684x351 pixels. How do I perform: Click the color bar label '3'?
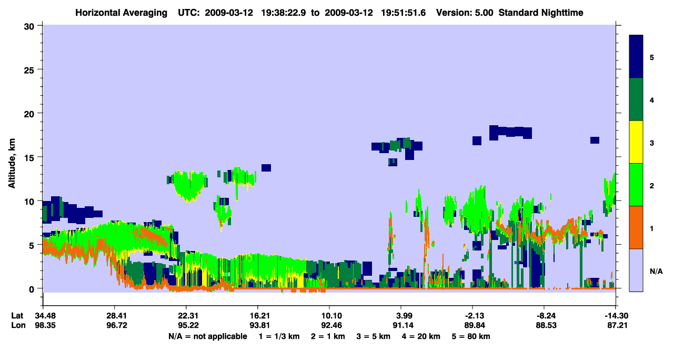point(652,142)
